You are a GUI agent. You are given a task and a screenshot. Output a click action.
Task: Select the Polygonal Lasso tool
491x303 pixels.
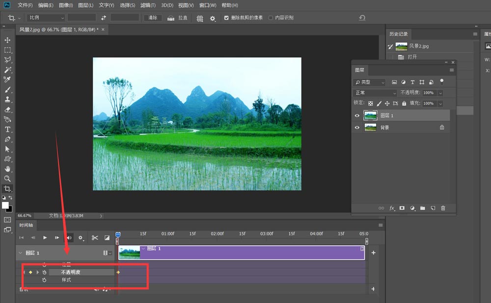click(x=7, y=60)
